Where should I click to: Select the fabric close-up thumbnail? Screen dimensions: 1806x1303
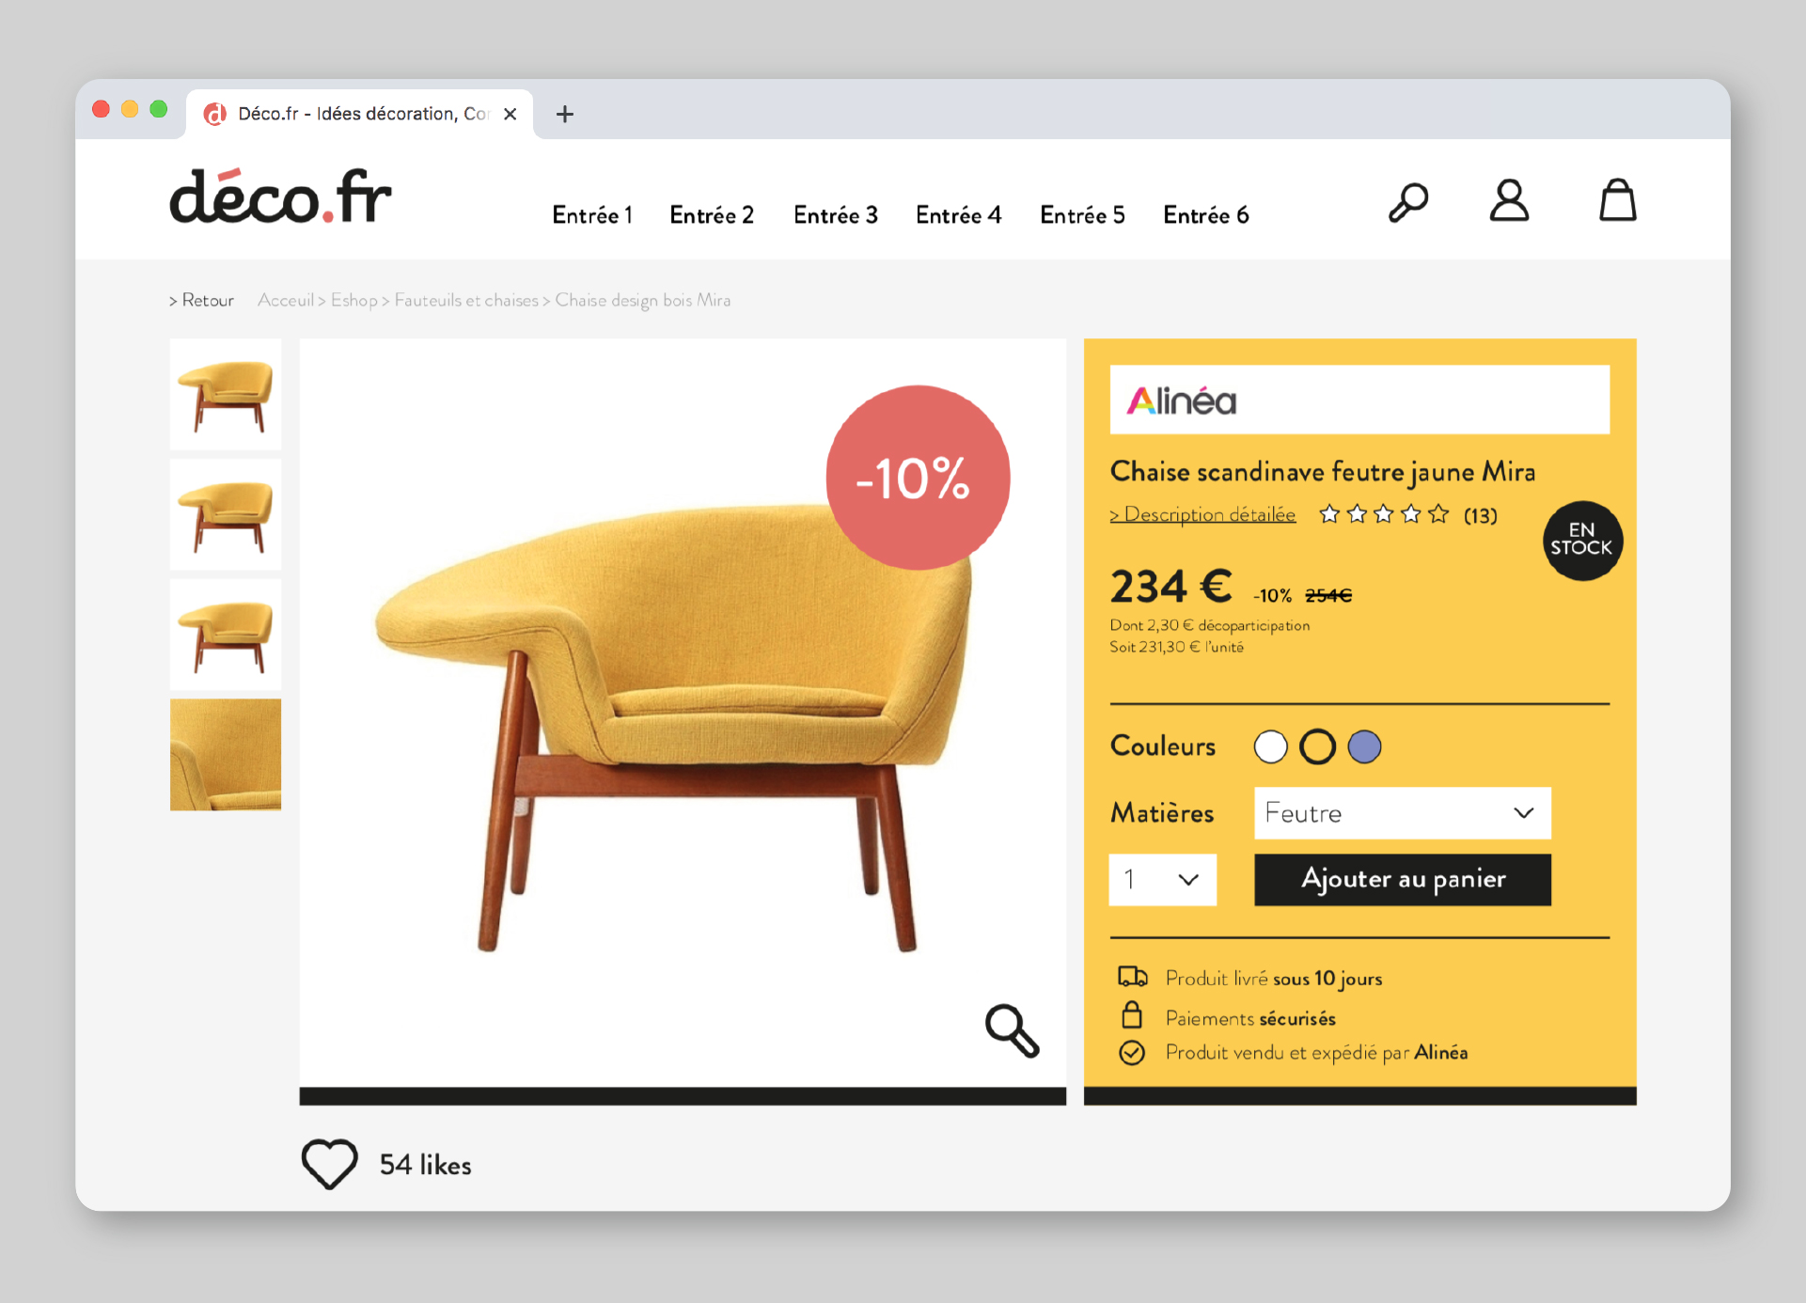226,754
